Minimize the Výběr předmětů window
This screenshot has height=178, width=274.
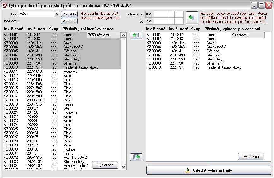254,5
